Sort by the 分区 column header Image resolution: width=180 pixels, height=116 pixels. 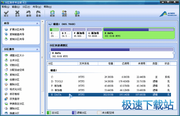[x=63, y=64]
